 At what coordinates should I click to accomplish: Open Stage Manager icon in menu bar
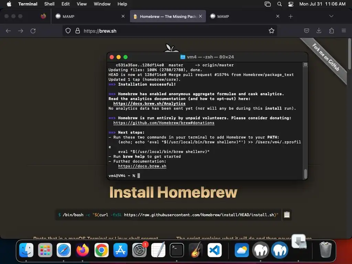tap(267, 4)
